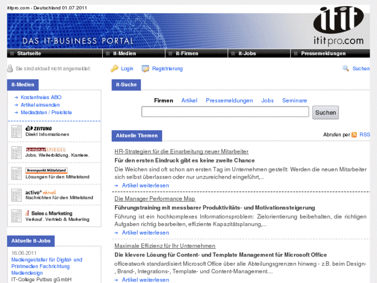The width and height of the screenshot is (377, 283).
Task: Select the Artikel search tab
Action: (x=189, y=100)
